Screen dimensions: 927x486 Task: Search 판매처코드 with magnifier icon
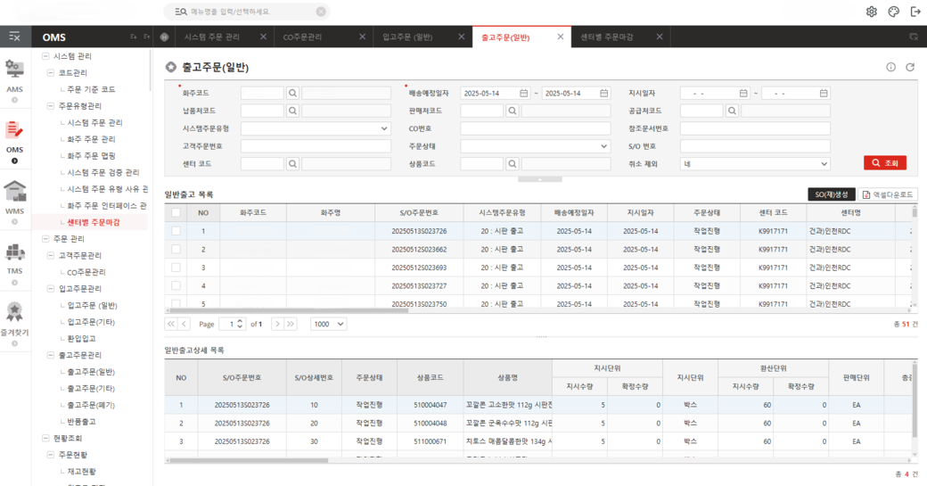(513, 111)
